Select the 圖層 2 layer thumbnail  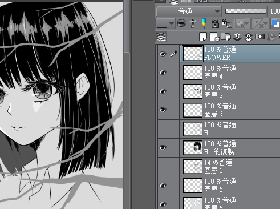click(x=192, y=91)
